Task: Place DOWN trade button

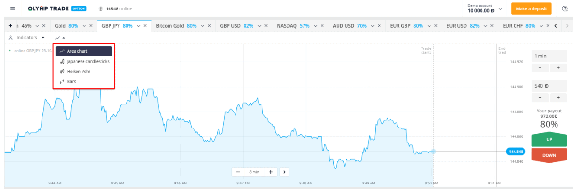Action: click(x=549, y=155)
